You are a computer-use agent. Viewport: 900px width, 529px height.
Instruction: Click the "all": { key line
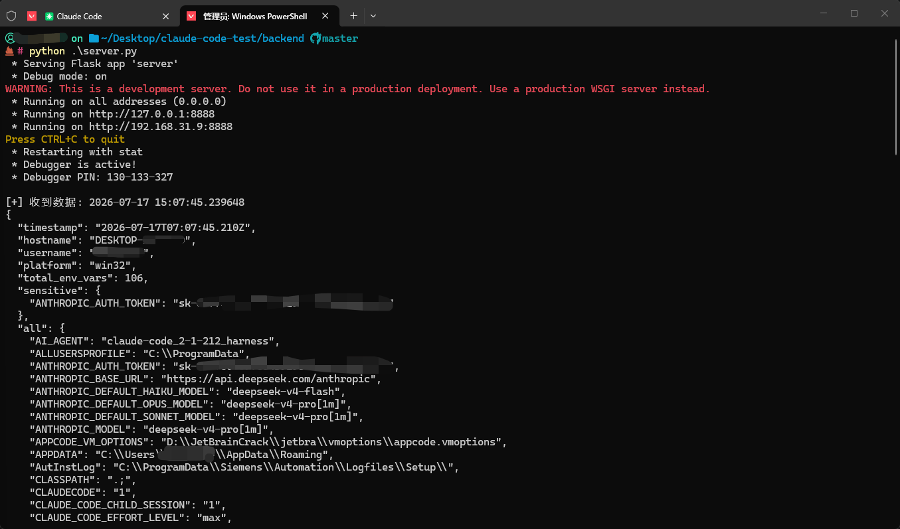[41, 329]
